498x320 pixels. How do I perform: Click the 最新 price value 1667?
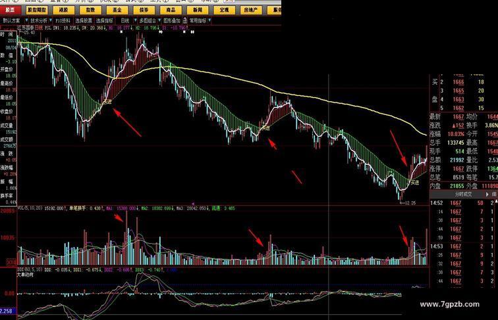click(x=458, y=117)
